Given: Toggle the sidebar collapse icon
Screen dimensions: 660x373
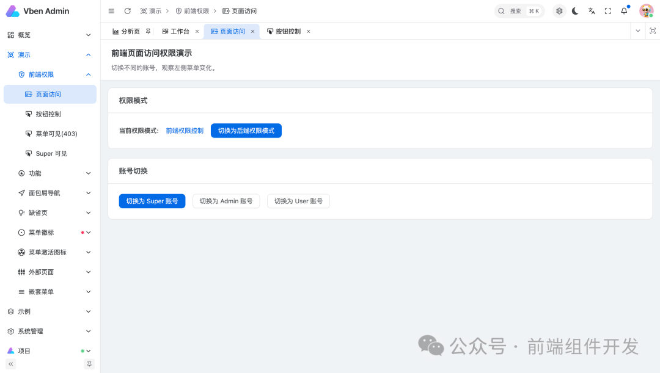Looking at the screenshot, I should click(x=111, y=10).
